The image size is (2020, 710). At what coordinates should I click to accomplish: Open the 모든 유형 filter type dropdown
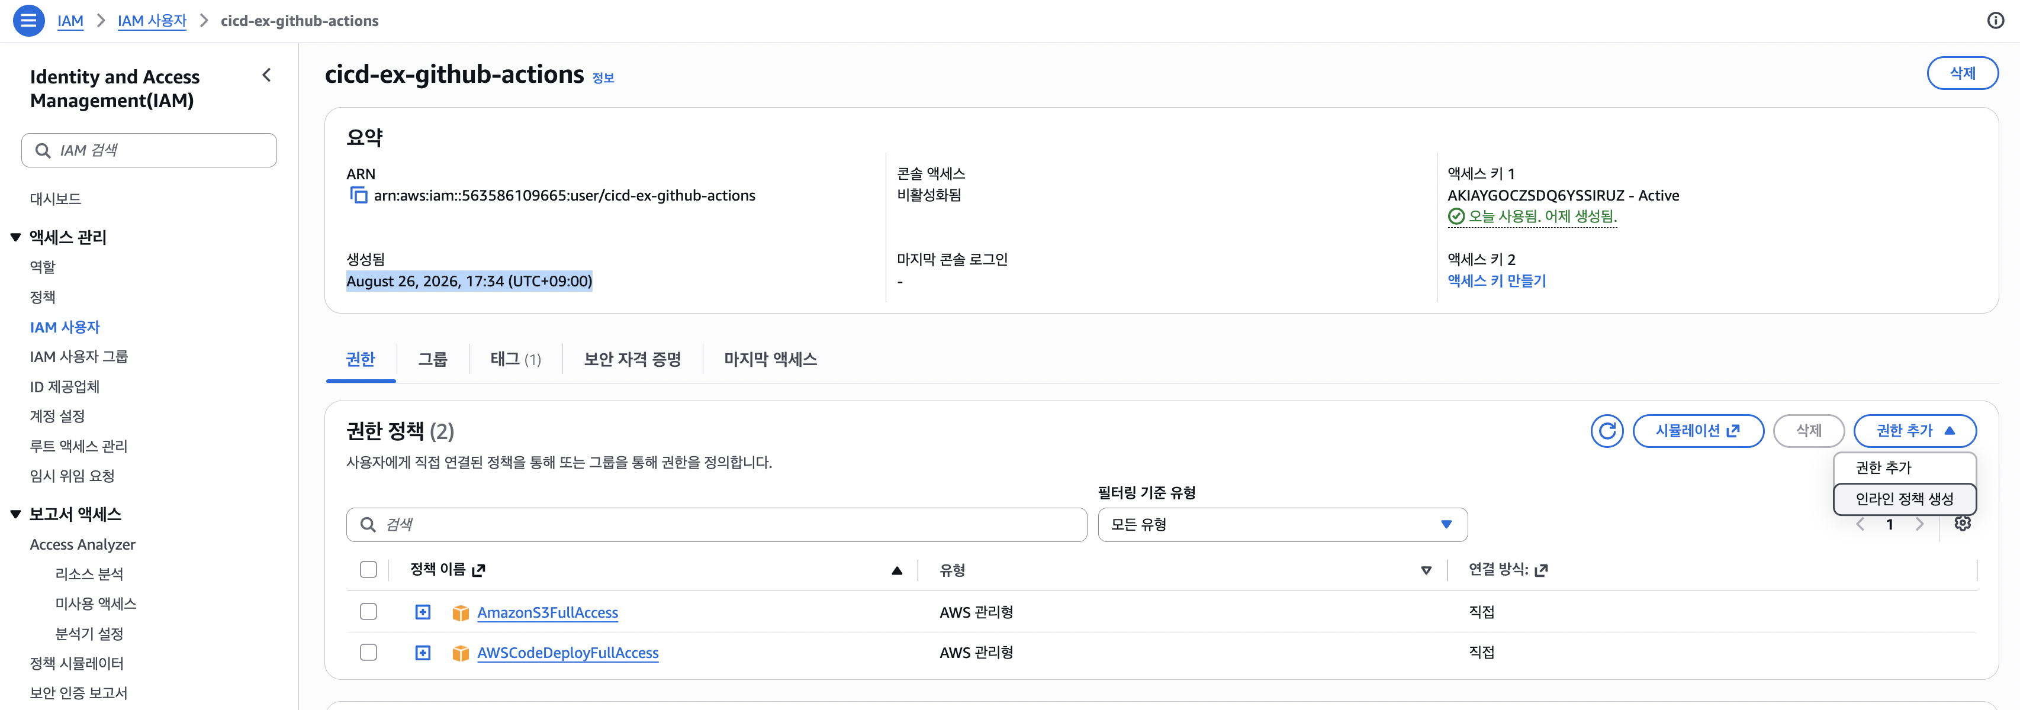pyautogui.click(x=1282, y=524)
